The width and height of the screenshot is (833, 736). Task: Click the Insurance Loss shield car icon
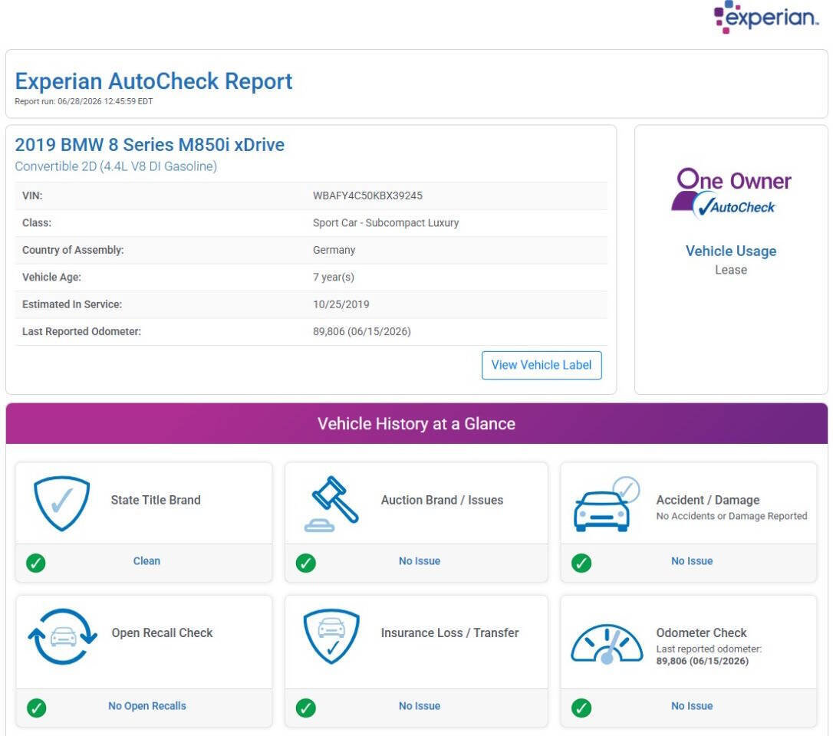point(331,636)
